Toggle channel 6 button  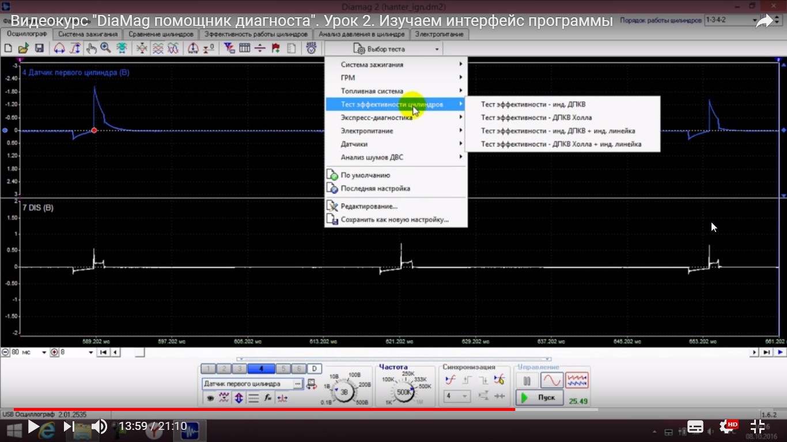click(298, 369)
